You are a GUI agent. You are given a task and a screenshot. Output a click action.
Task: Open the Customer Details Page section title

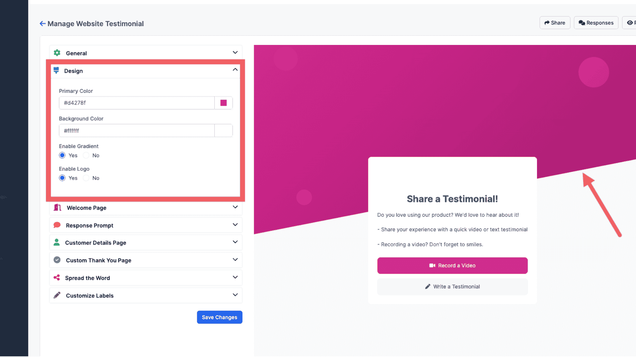[x=95, y=243]
